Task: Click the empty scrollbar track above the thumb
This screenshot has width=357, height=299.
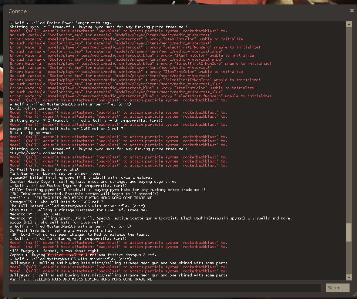Action: point(349,122)
